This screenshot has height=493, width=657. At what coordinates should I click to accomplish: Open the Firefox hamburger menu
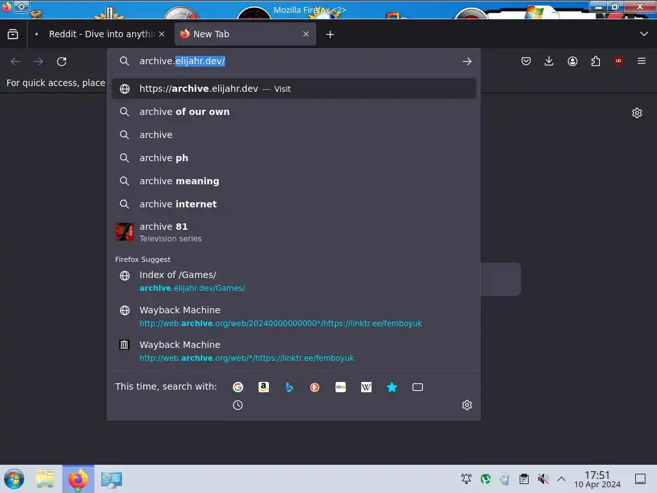click(x=642, y=61)
